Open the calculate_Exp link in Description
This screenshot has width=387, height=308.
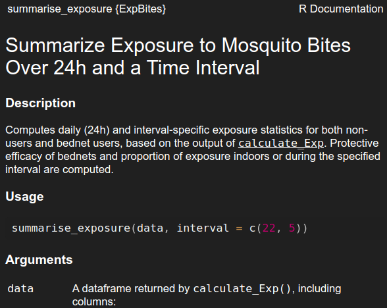coord(281,143)
